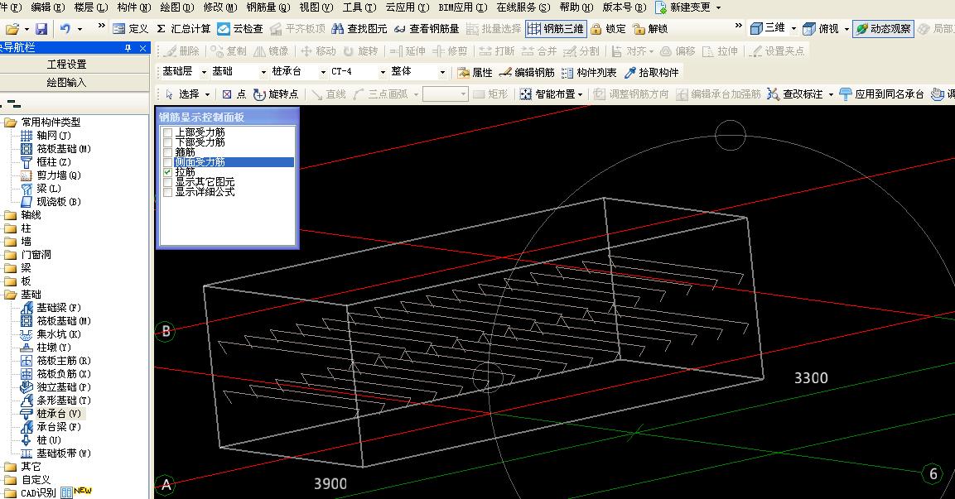
Task: Click 应用到同名承台 apply to same-name caps
Action: (x=882, y=94)
